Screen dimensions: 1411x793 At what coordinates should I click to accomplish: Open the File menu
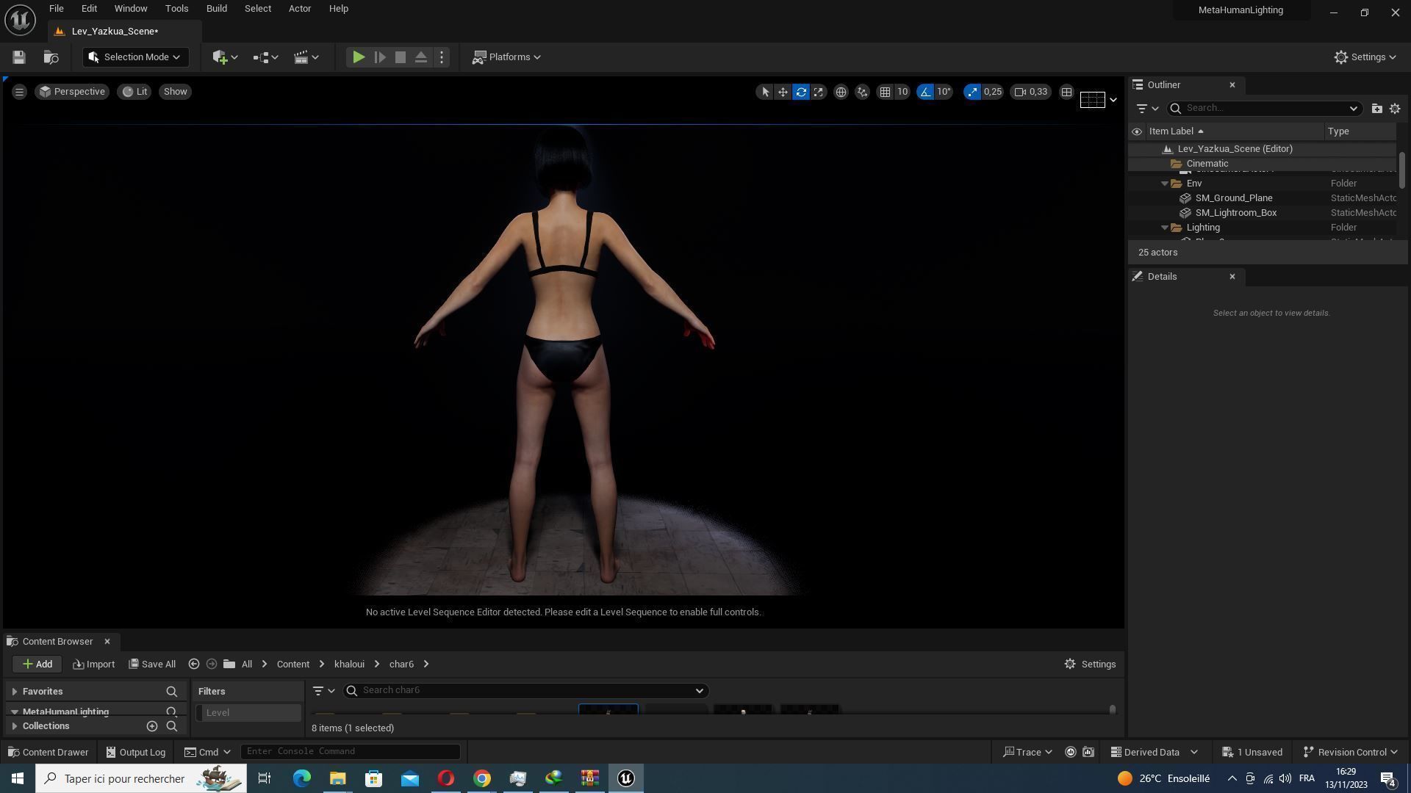point(56,9)
